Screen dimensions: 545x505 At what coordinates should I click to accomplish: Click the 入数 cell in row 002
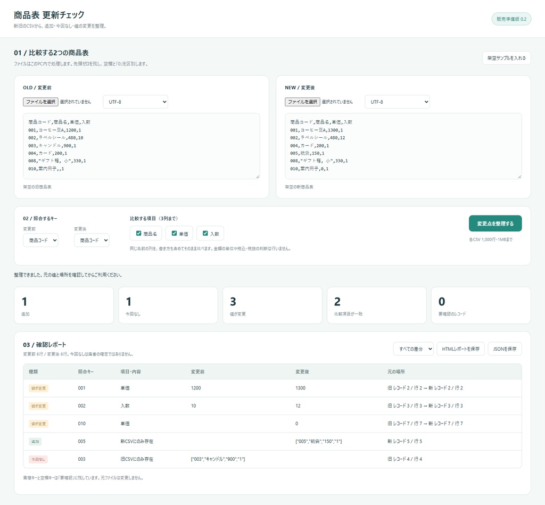(125, 406)
